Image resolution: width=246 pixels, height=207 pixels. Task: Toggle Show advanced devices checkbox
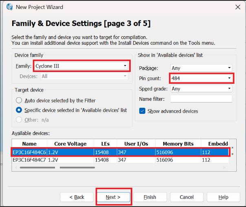click(x=142, y=111)
